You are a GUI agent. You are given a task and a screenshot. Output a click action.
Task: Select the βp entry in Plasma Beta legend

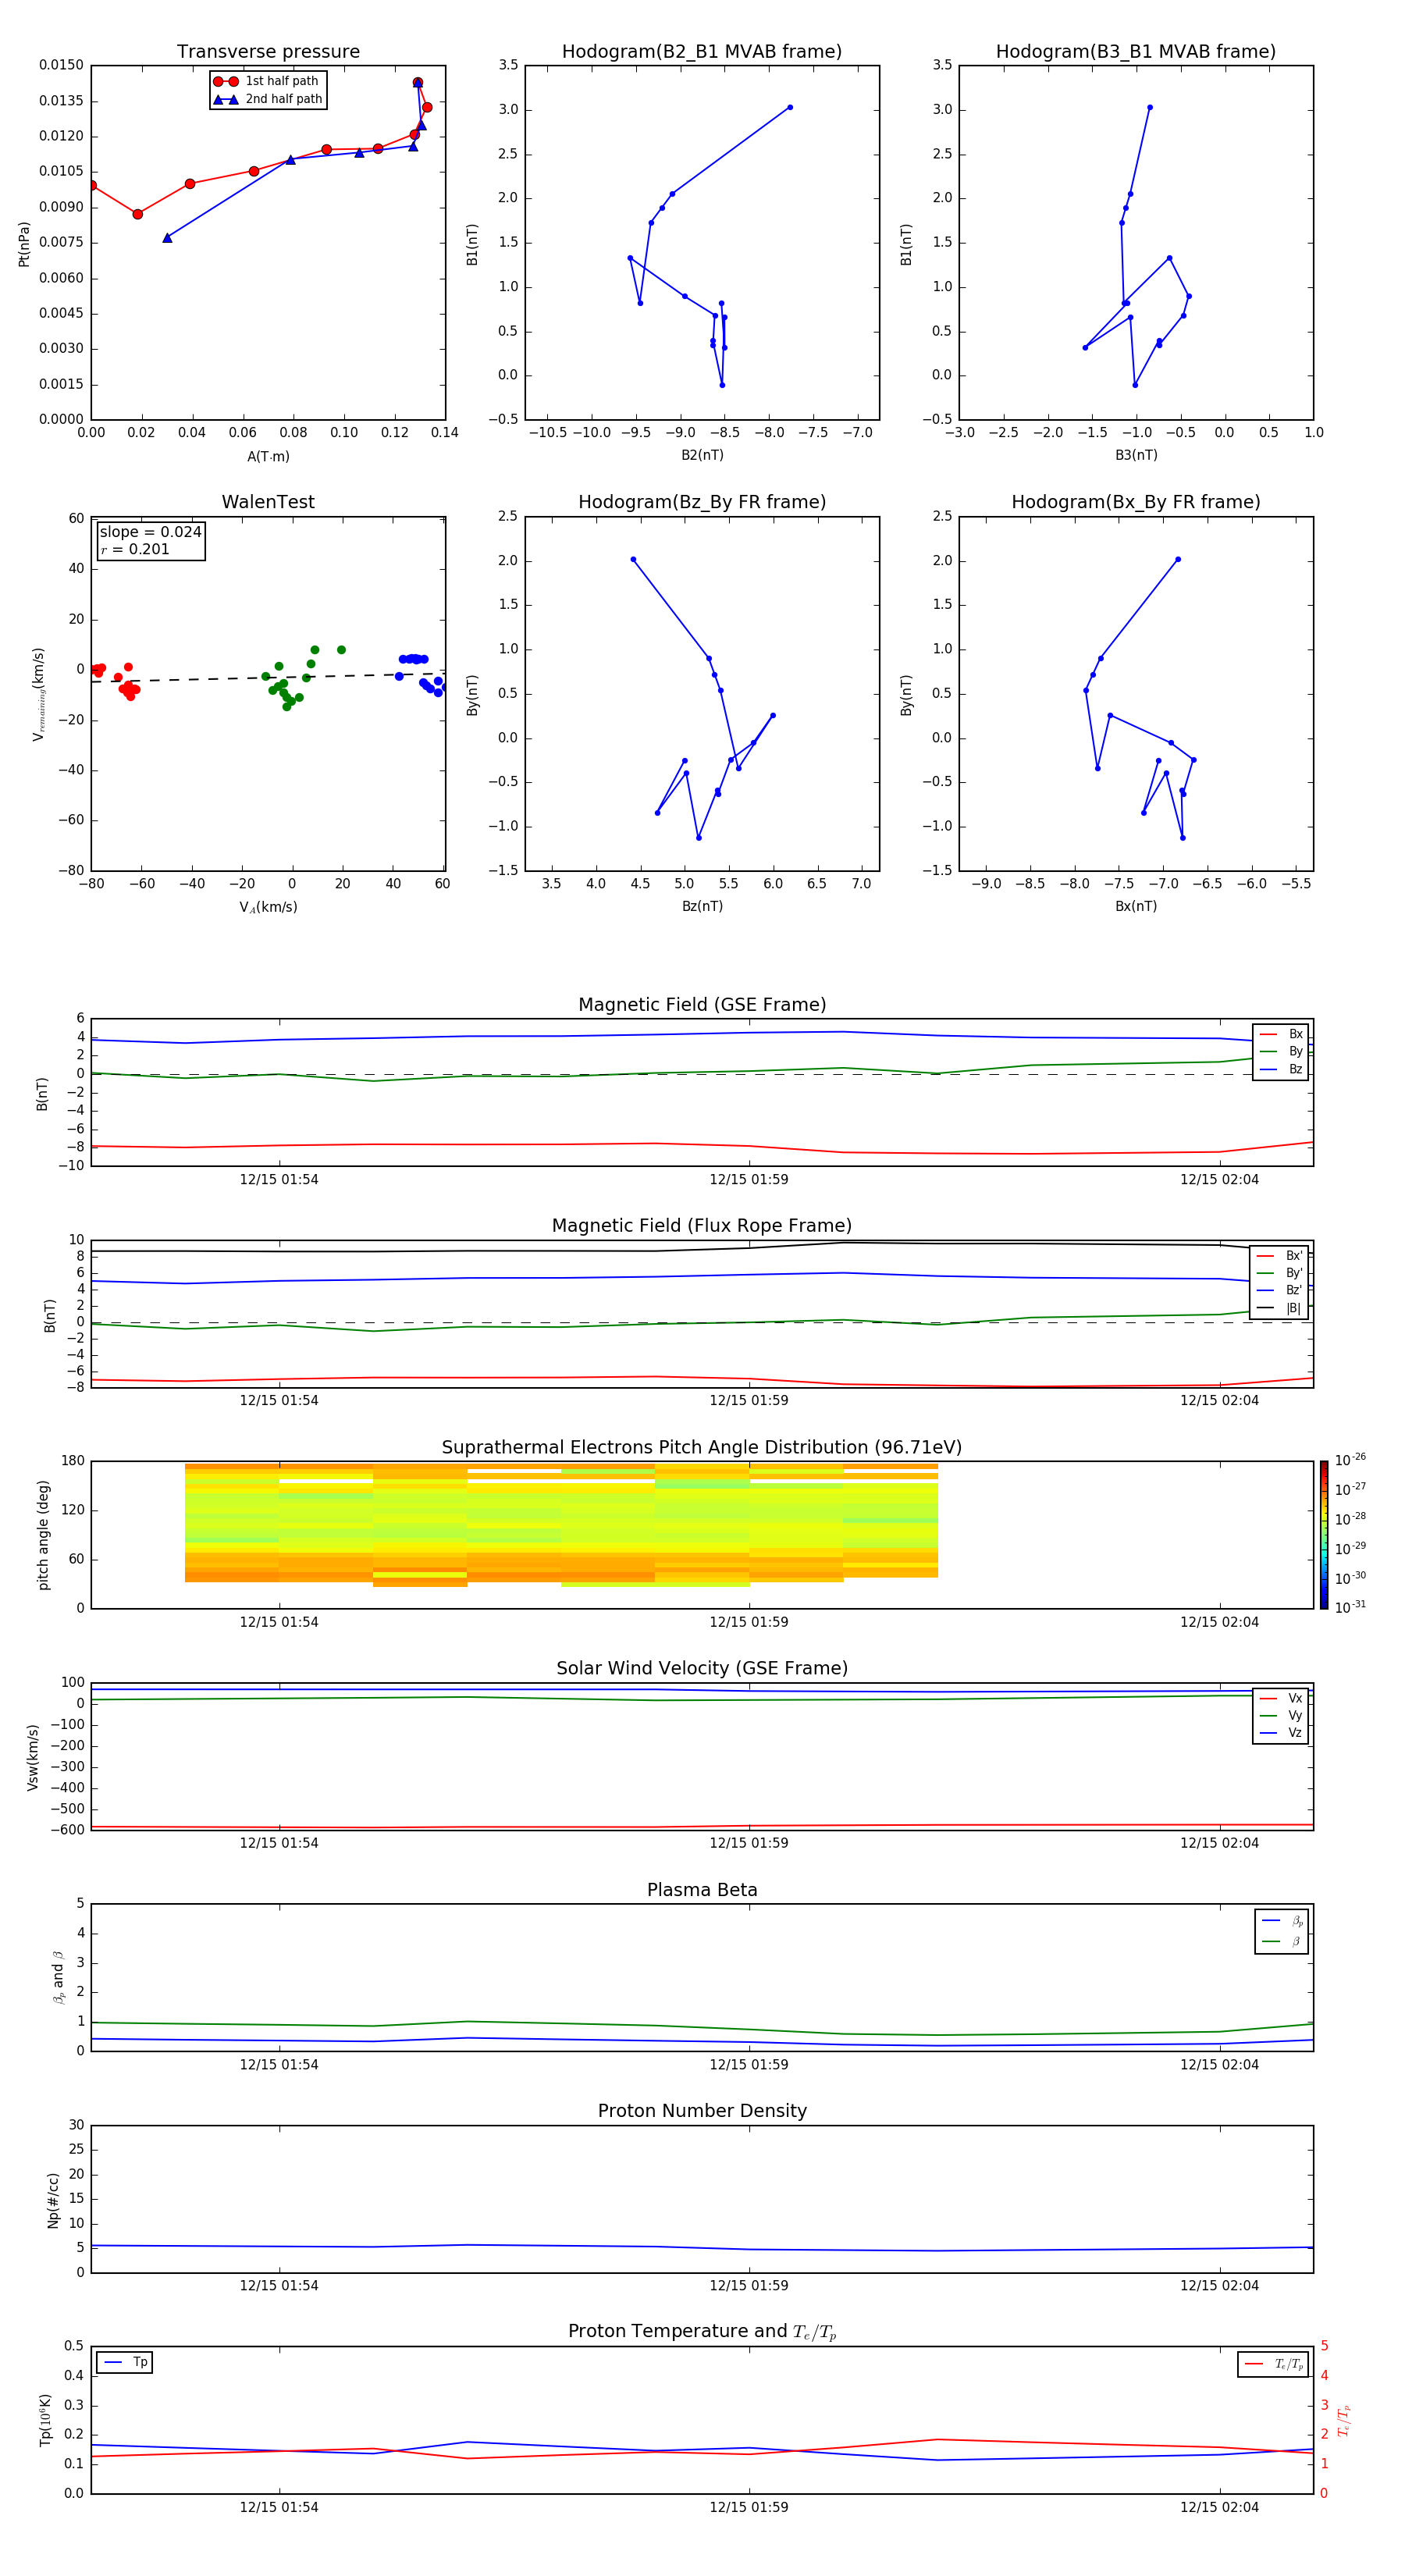(x=1282, y=1921)
